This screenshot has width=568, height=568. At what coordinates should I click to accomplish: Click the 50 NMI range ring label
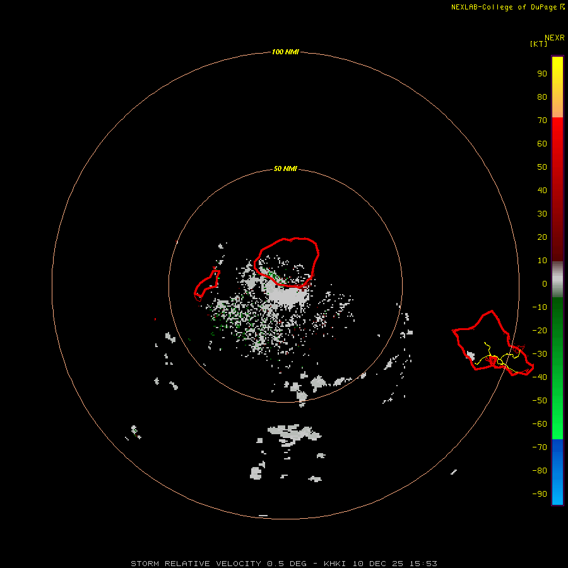click(x=285, y=169)
